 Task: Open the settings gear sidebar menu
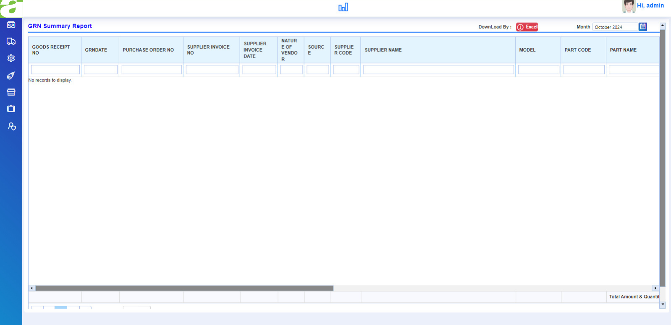[11, 58]
